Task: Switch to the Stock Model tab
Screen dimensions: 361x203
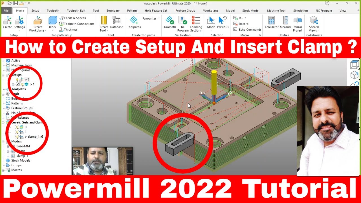Action: click(251, 10)
